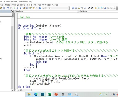Open Microsoft Edge from taskbar
118x97 pixels.
pyautogui.click(x=36, y=94)
